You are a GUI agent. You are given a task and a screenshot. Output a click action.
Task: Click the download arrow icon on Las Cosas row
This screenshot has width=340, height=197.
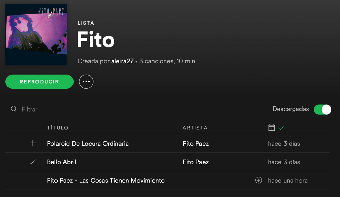[x=259, y=180]
